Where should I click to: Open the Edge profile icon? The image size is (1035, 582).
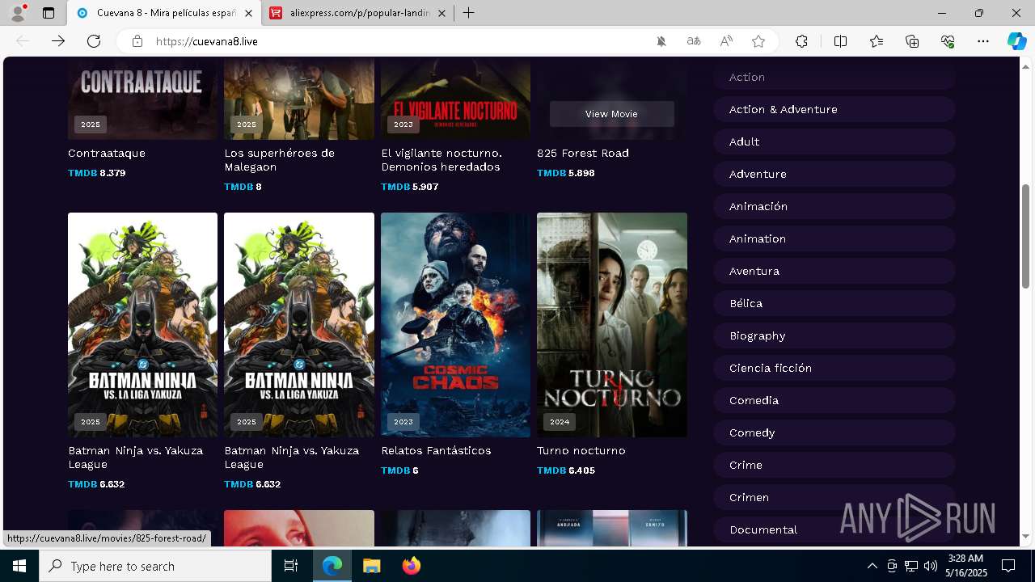point(18,13)
